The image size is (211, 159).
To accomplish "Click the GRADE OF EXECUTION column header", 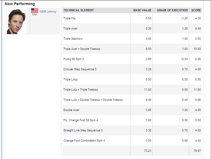I will click(x=172, y=10).
